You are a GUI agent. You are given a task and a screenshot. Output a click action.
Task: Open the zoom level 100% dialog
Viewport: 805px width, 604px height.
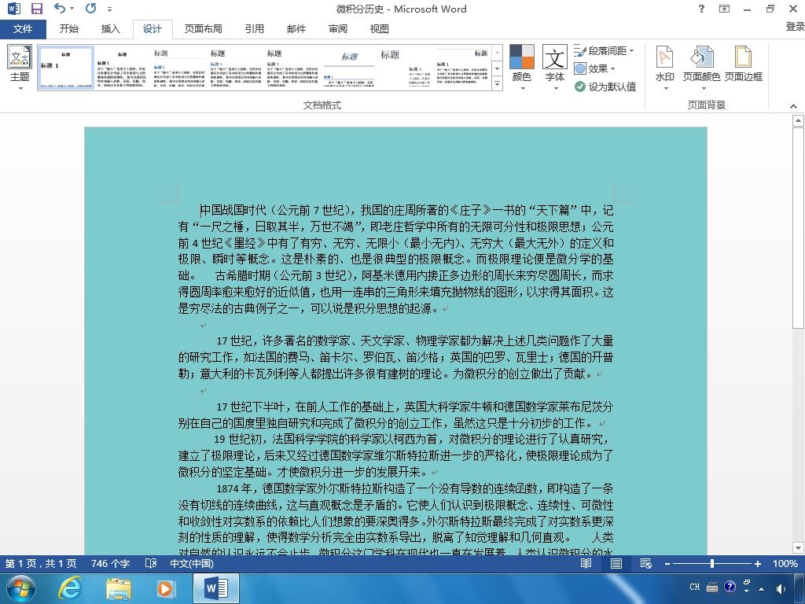point(785,563)
